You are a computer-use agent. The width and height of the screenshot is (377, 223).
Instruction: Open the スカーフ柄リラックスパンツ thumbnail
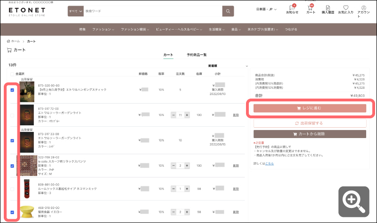(27, 166)
